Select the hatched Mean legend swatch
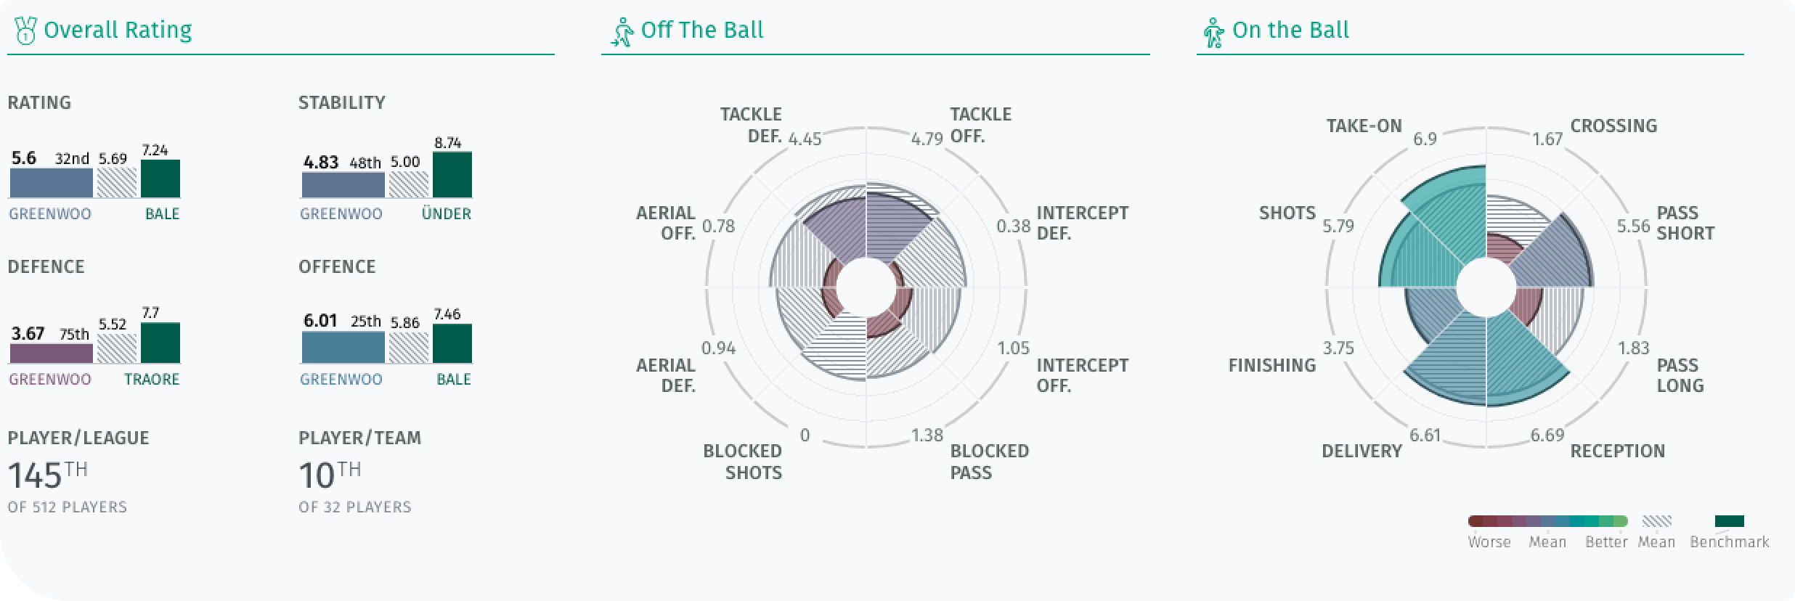The width and height of the screenshot is (1795, 601). (x=1656, y=521)
